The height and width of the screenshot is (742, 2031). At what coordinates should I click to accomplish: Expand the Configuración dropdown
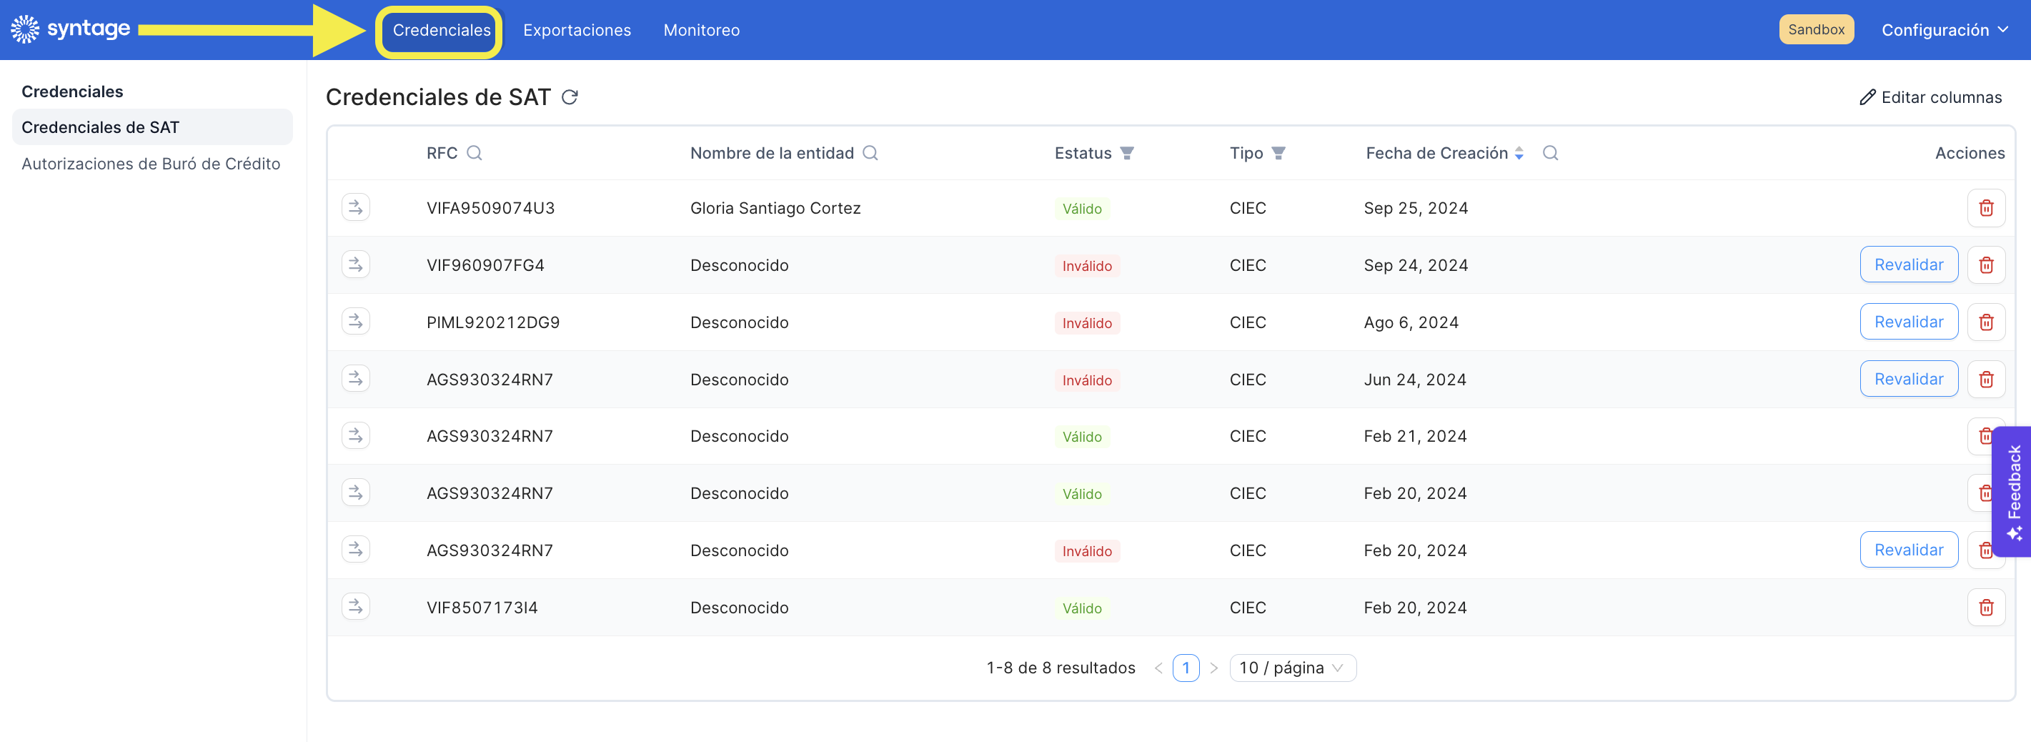1945,30
